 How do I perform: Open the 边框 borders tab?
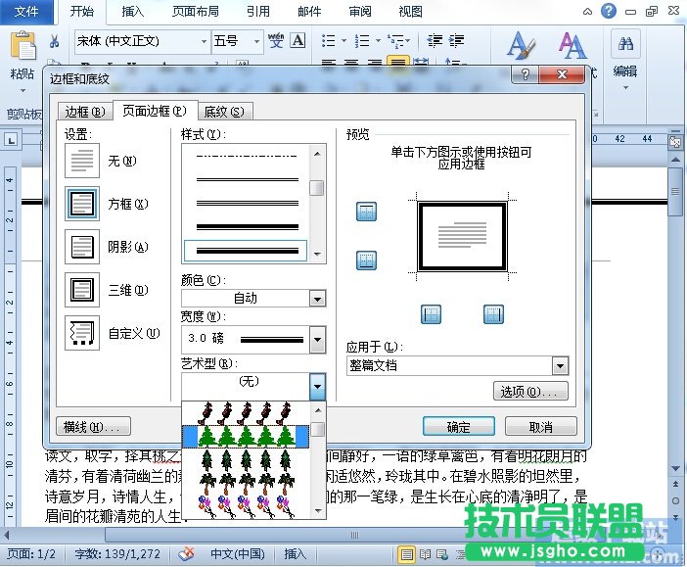[83, 112]
